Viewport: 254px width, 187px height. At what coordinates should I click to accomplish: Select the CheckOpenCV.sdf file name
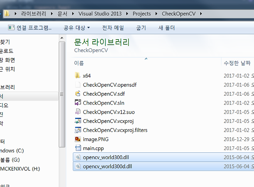click(104, 94)
